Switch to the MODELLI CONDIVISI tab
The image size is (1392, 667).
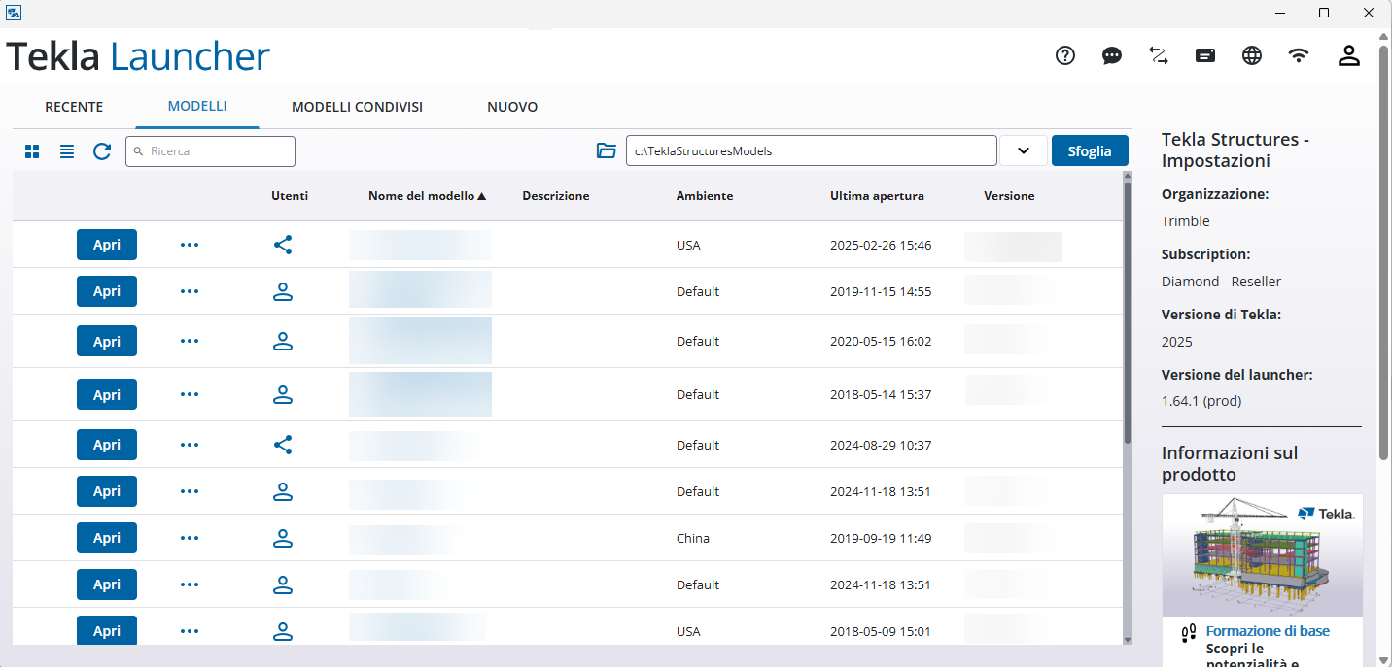(357, 107)
